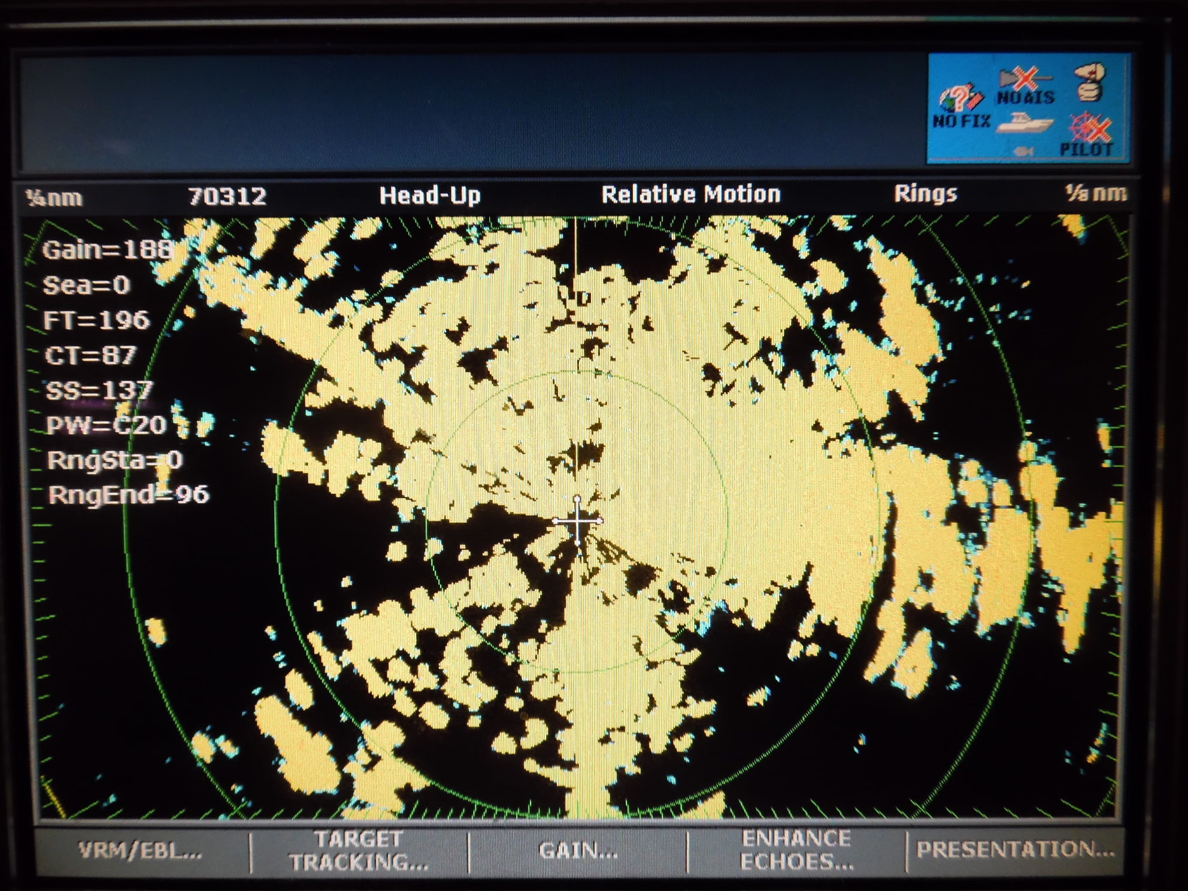Viewport: 1188px width, 891px height.
Task: Click the ¼nm range value at left
Action: (54, 198)
